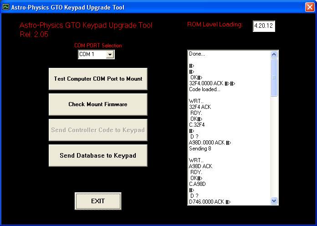Close the Keypad Upgrade Tool window
The image size is (317, 226).
pos(310,7)
